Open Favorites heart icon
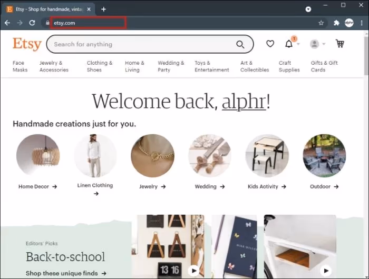The height and width of the screenshot is (279, 369). [270, 44]
